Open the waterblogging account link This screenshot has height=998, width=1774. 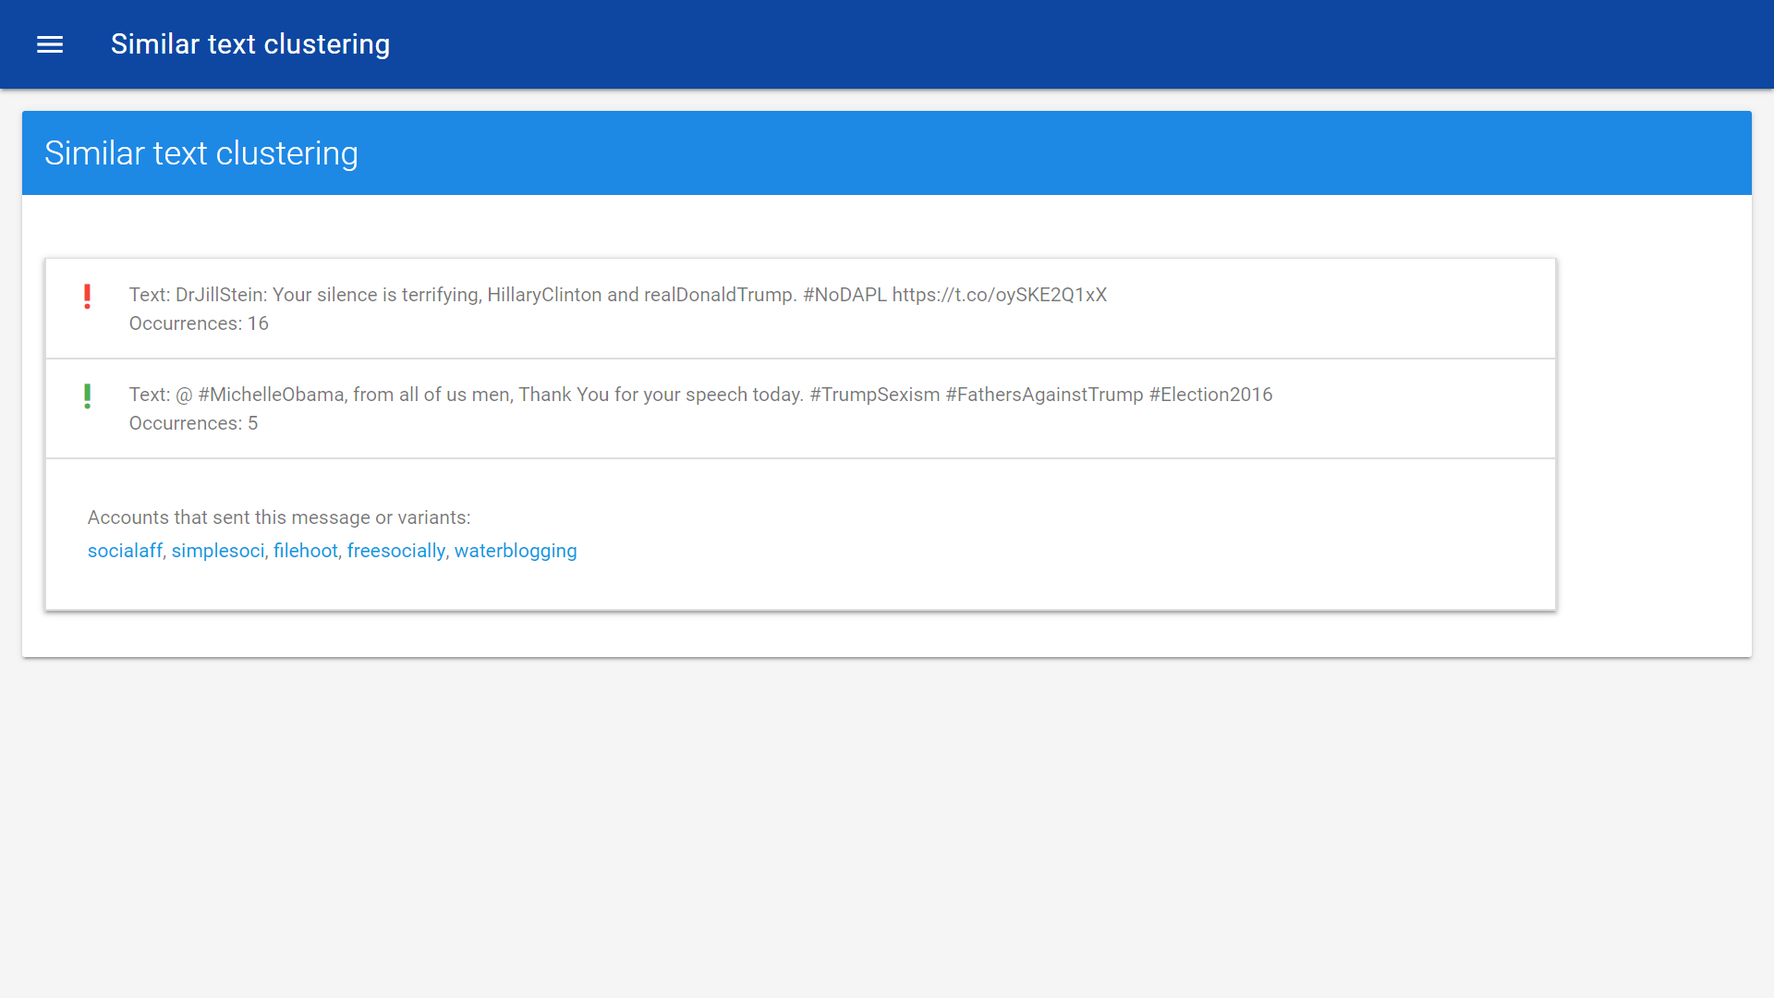click(x=516, y=551)
